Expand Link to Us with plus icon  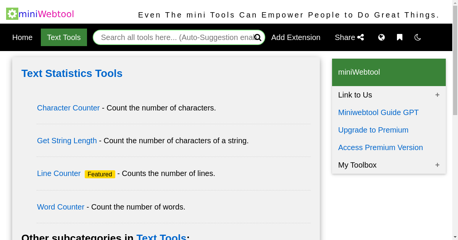437,95
